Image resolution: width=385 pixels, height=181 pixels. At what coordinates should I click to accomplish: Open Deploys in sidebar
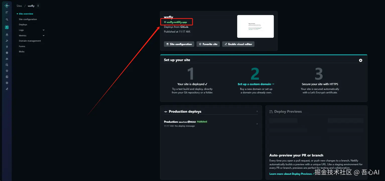coord(23,25)
